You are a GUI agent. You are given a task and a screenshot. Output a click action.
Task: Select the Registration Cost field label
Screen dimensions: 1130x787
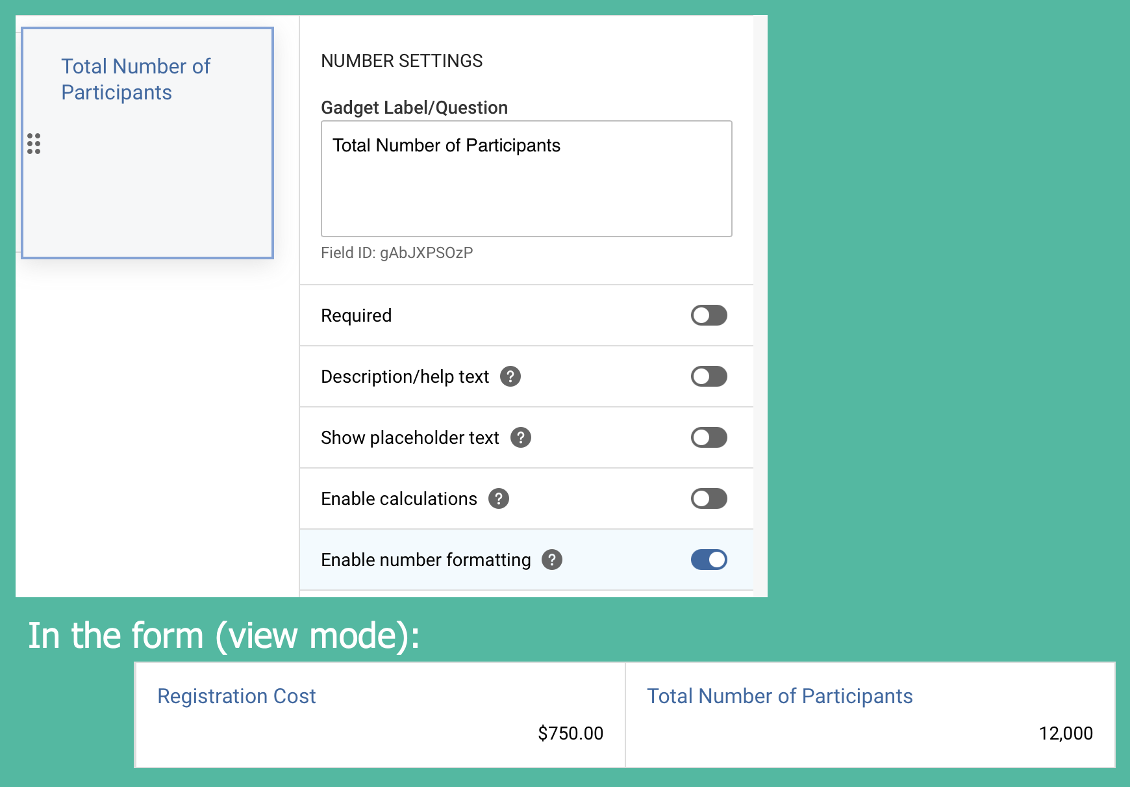coord(236,696)
